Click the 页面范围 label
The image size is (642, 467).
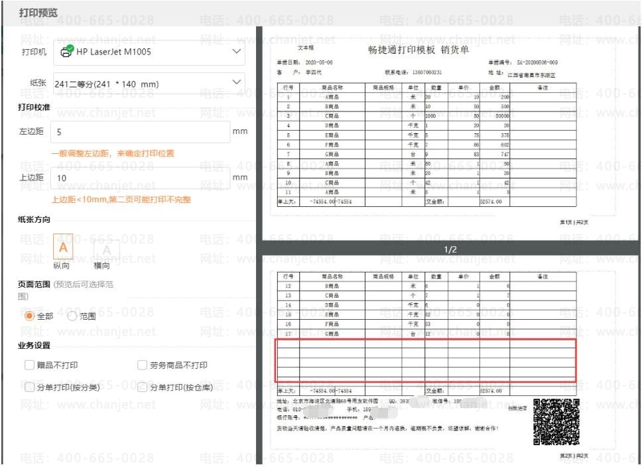(x=34, y=285)
